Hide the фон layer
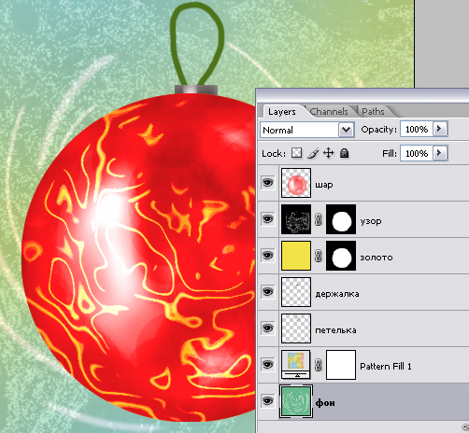Viewport: 469px width, 433px height. point(268,401)
